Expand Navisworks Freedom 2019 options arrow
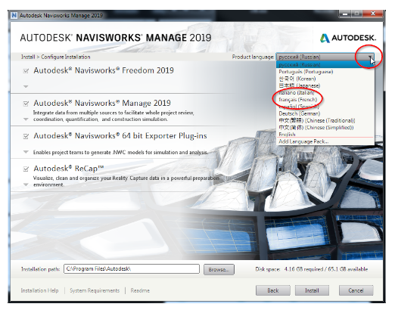This screenshot has width=395, height=310. click(x=26, y=86)
